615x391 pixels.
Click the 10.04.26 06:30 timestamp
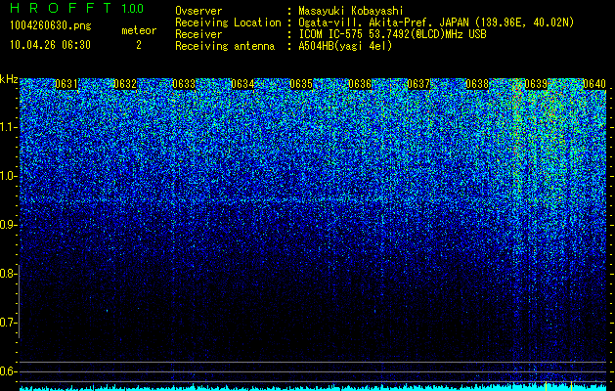(50, 45)
